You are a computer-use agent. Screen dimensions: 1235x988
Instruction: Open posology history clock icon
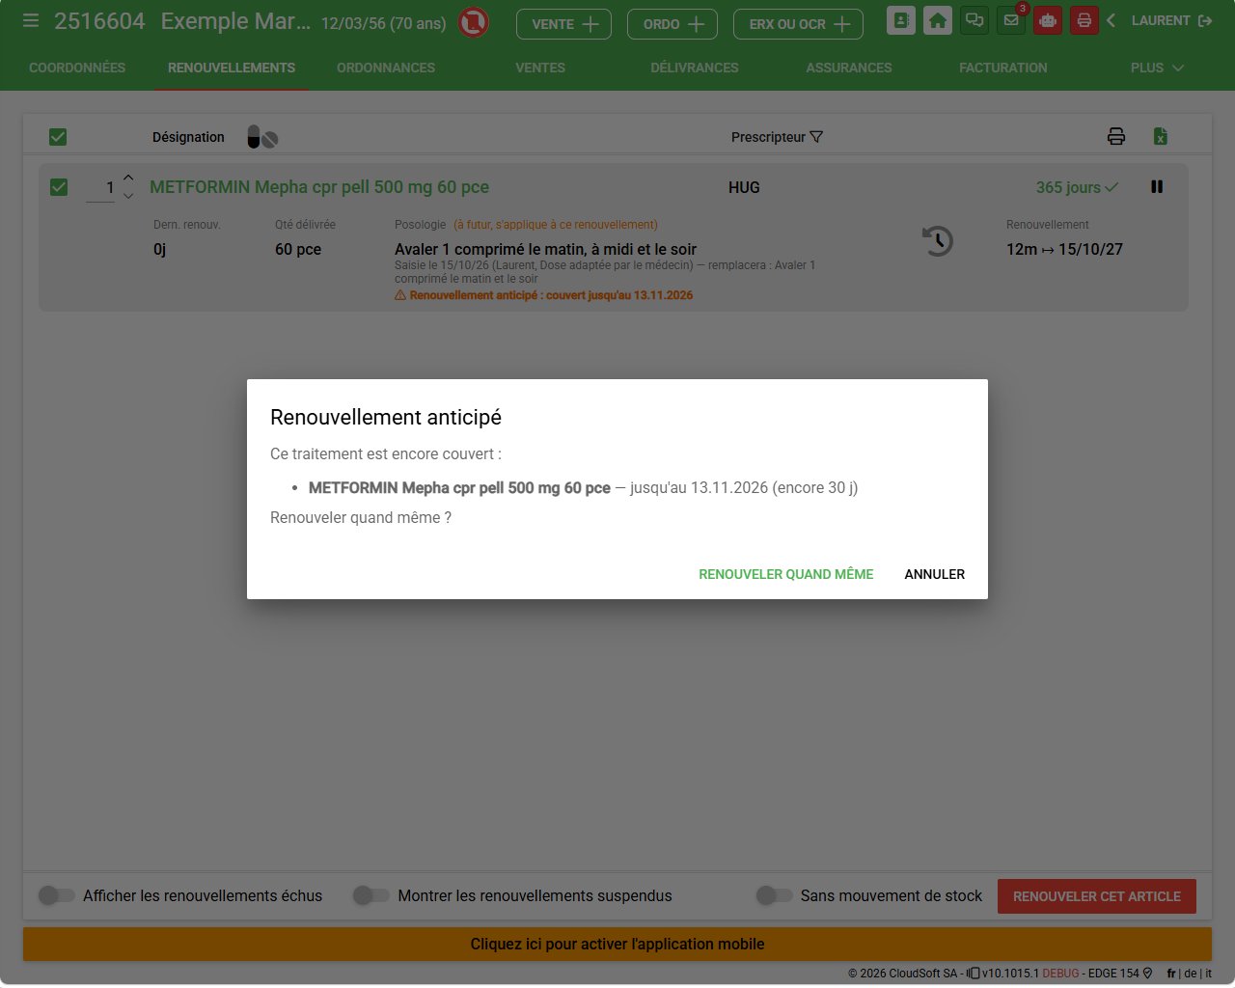tap(937, 240)
